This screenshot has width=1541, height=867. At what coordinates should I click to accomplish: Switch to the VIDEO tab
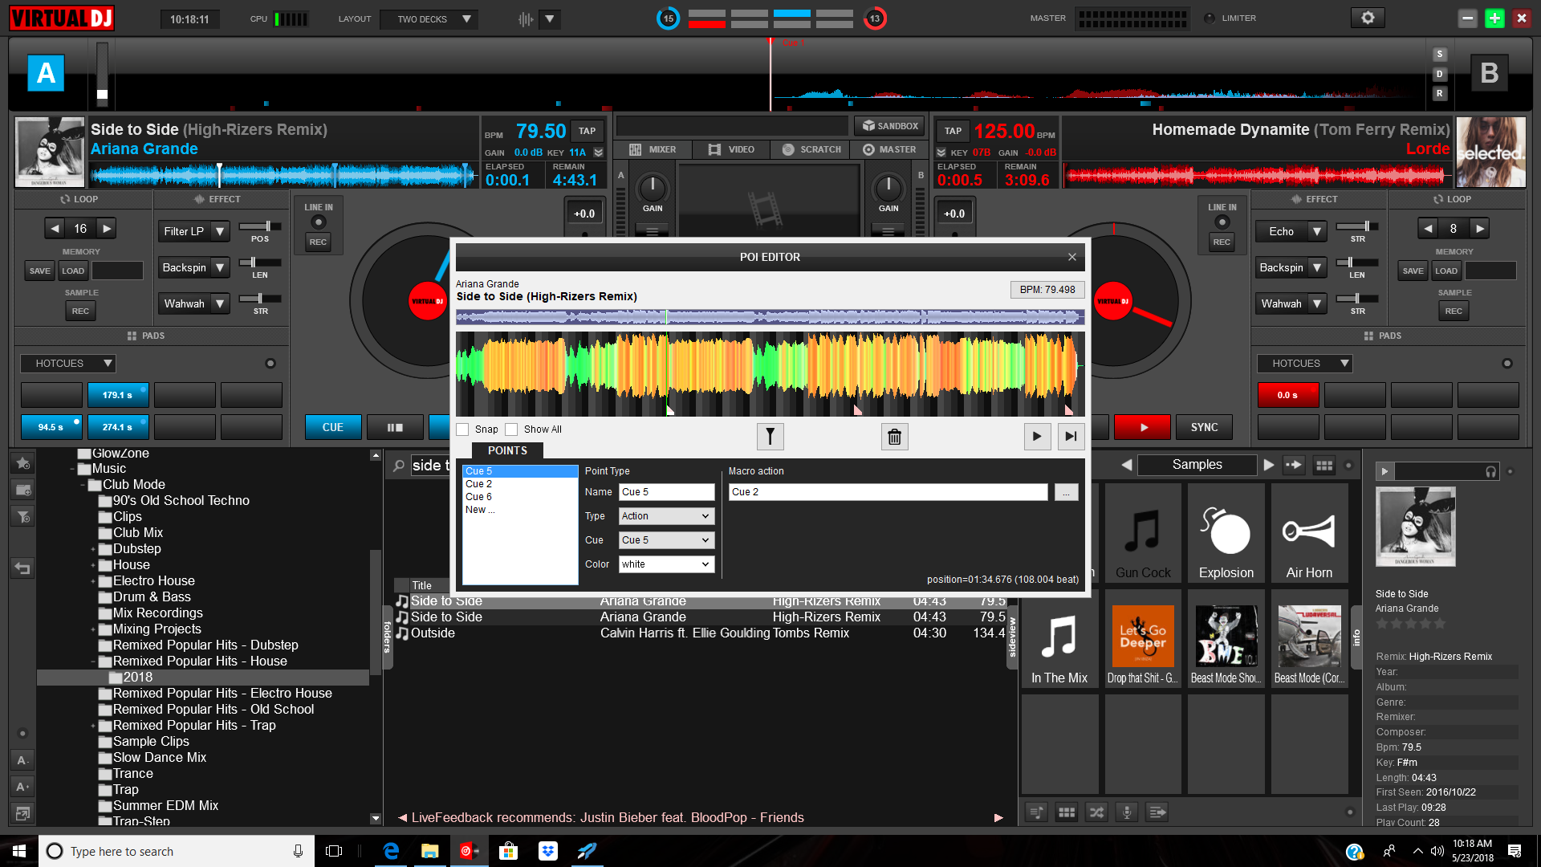coord(731,149)
